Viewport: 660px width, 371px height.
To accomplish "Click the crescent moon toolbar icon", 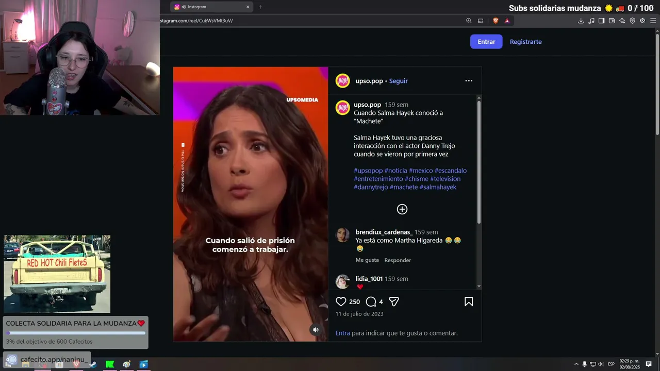I will coord(643,21).
